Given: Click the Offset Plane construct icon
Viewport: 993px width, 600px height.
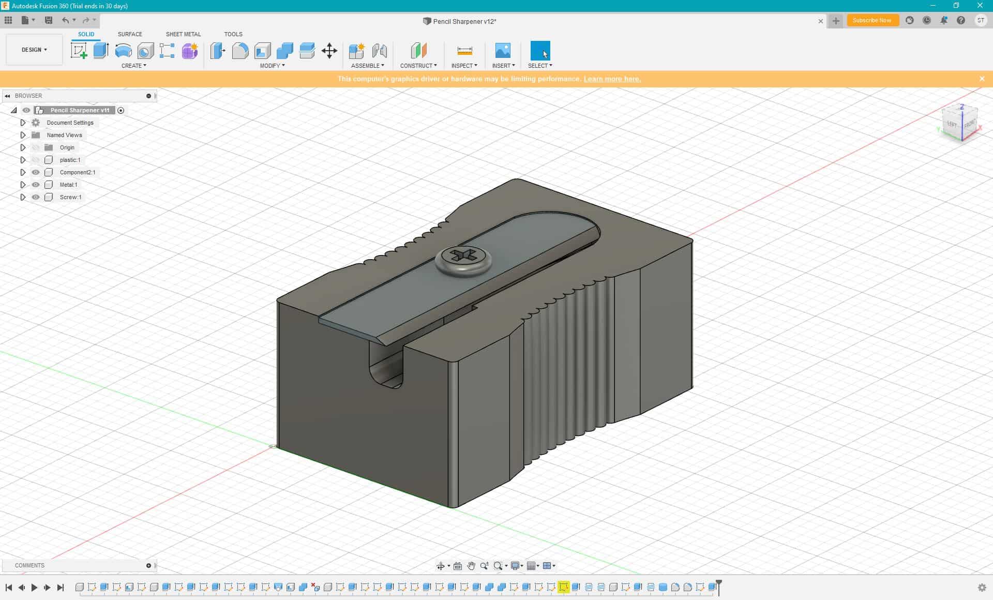Looking at the screenshot, I should (418, 51).
